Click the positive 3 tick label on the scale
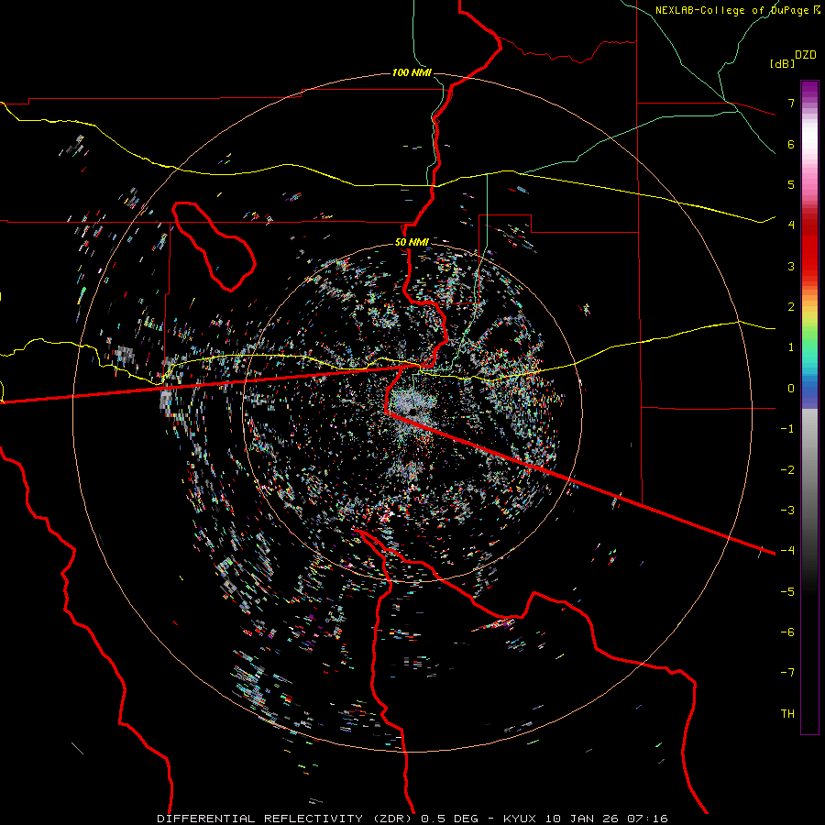The height and width of the screenshot is (825, 825). coord(791,266)
